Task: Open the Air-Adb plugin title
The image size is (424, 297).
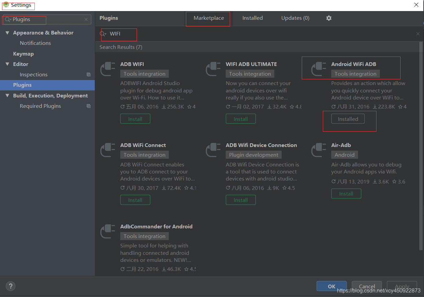Action: (x=341, y=145)
